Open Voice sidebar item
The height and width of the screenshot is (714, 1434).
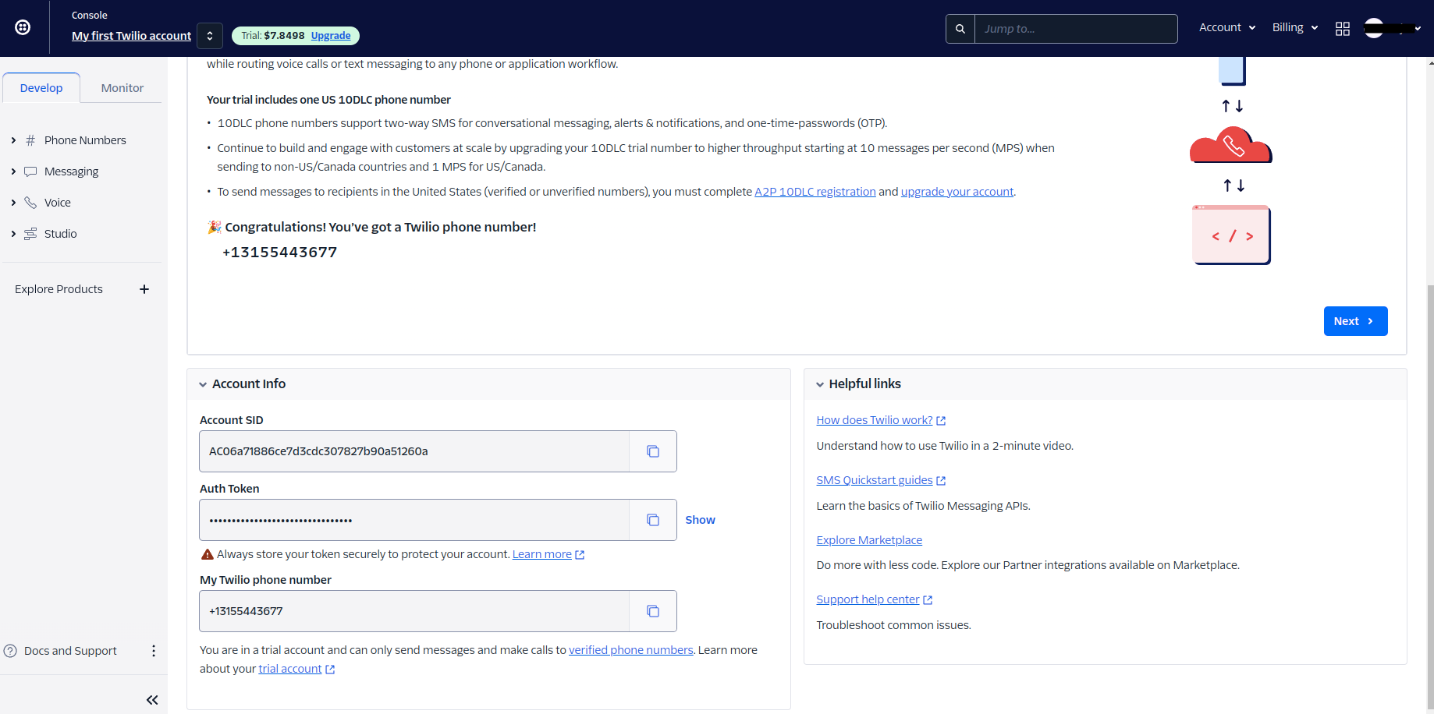click(58, 203)
